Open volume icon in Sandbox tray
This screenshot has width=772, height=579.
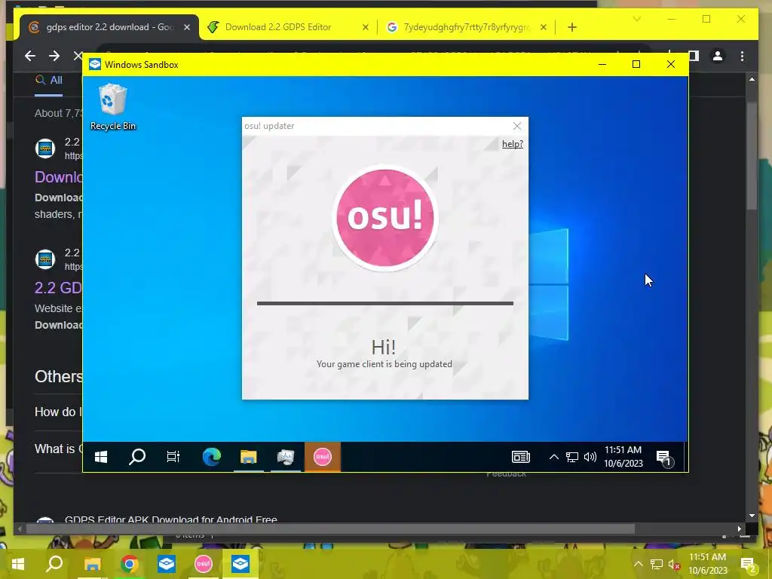(x=590, y=457)
